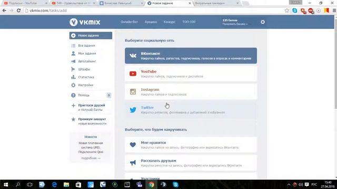This screenshot has width=337, height=189.
Task: Click the plus icon beside Пригласи друзей
Action: 73,106
